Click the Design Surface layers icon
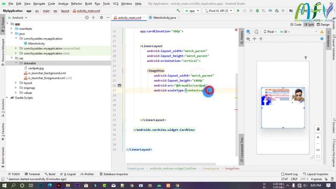Image resolution: width=336 pixels, height=189 pixels. coord(248,31)
